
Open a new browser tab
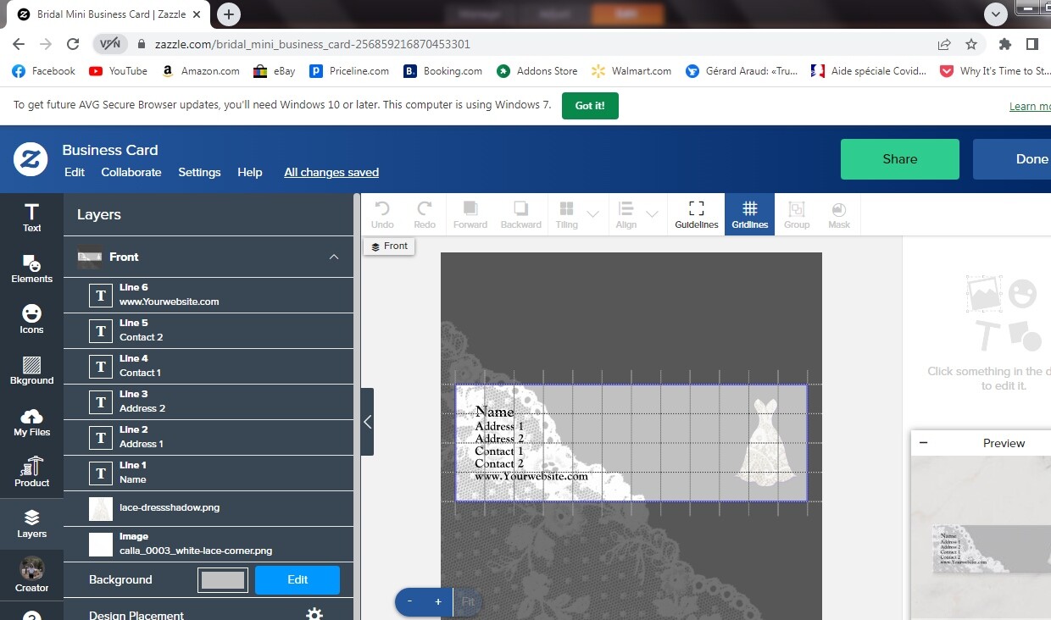(229, 14)
